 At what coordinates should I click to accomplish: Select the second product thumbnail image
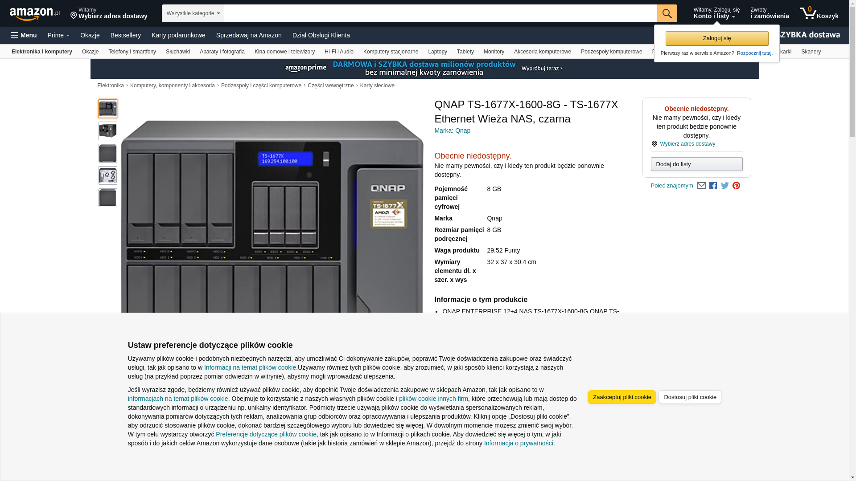coord(107,131)
